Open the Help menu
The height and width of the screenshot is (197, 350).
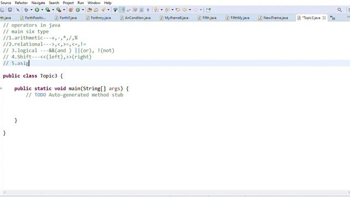tap(108, 3)
